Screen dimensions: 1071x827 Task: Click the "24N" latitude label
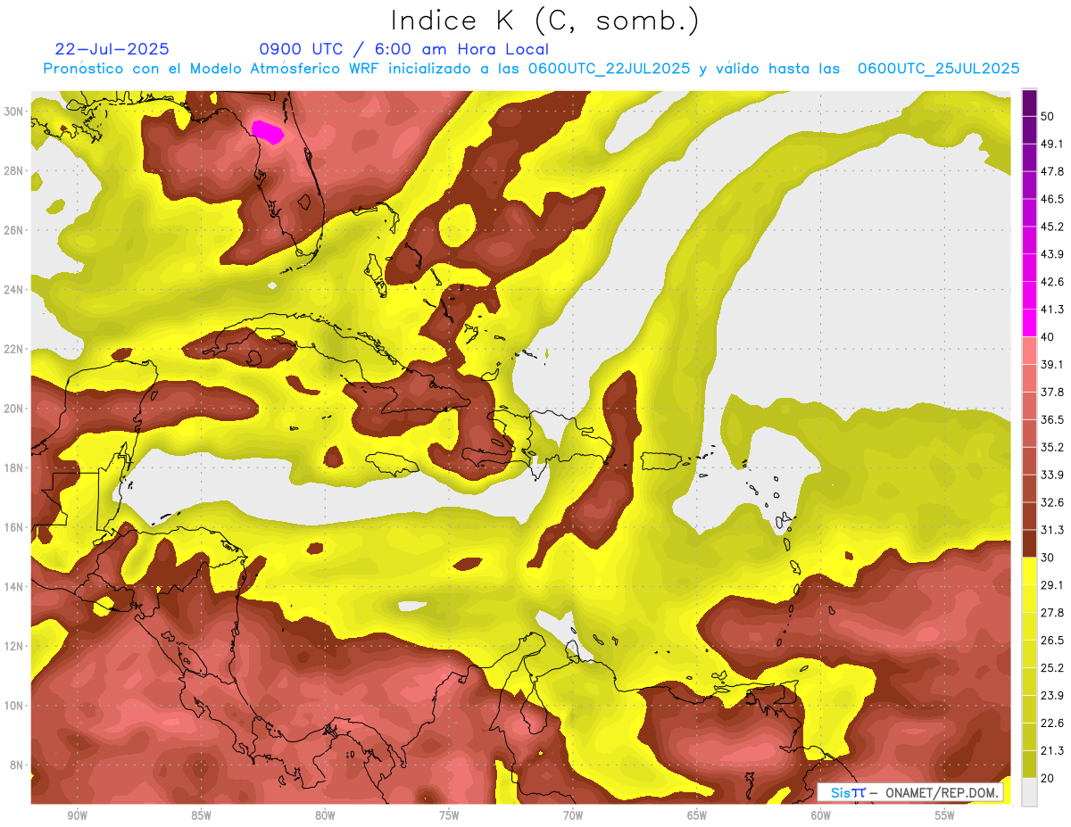pyautogui.click(x=14, y=289)
